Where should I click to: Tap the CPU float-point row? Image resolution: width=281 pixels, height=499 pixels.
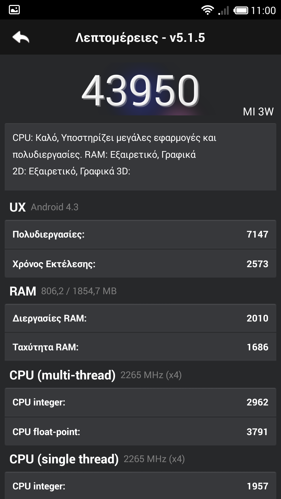[140, 432]
